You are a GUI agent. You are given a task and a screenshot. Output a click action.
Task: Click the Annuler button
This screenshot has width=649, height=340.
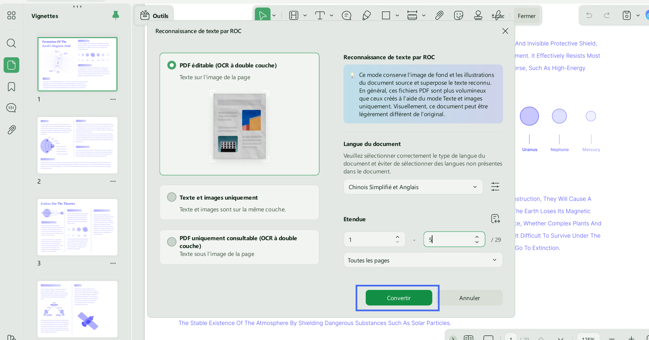point(469,298)
